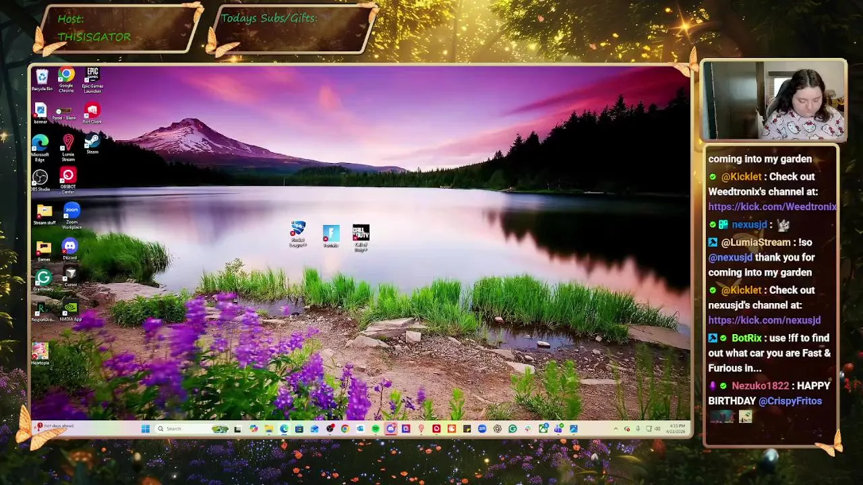Open the Recycle Bin desktop icon
Viewport: 863px width, 485px height.
click(42, 79)
